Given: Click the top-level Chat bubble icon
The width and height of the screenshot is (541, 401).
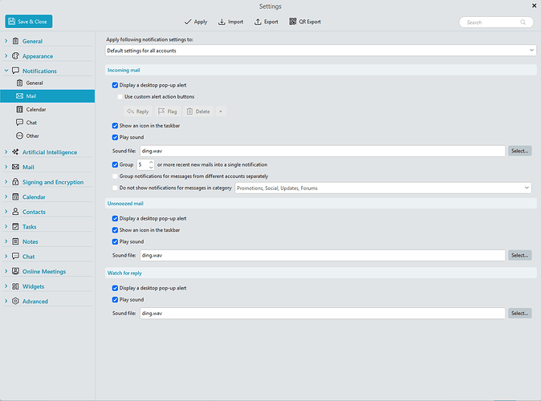Looking at the screenshot, I should click(x=15, y=256).
